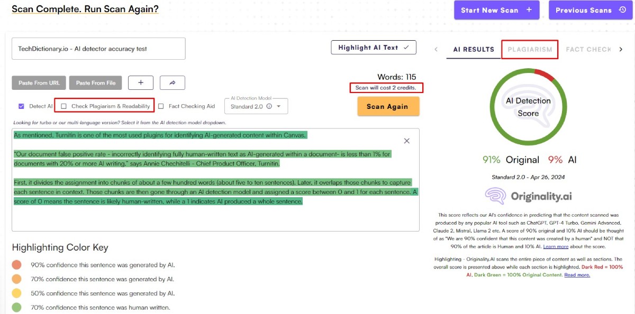
Task: Open the AI Detection Model dropdown
Action: pos(256,106)
